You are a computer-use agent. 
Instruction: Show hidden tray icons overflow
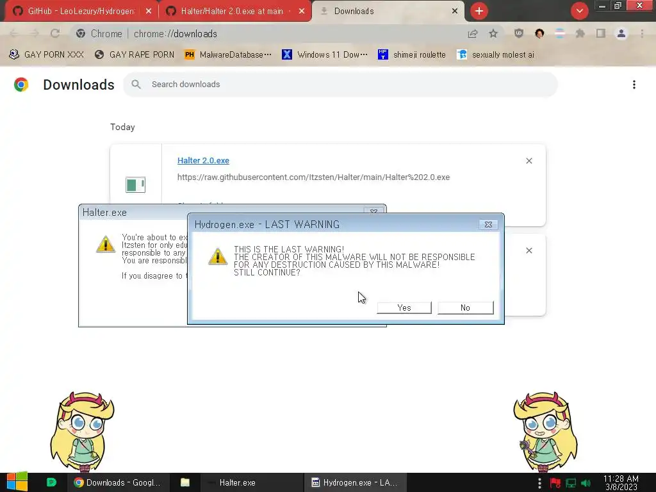click(x=539, y=483)
